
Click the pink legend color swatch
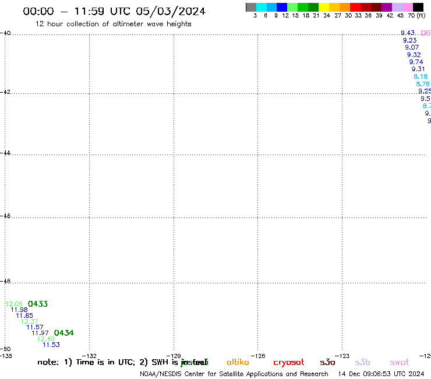coord(407,7)
